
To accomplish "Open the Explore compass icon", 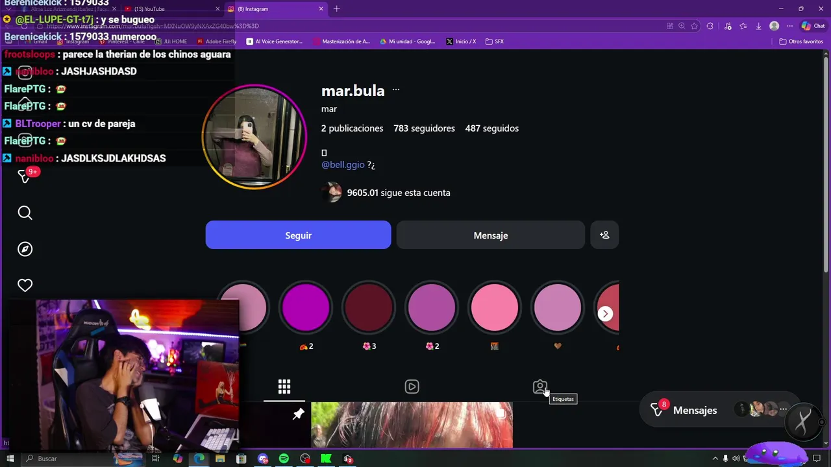I will [25, 249].
